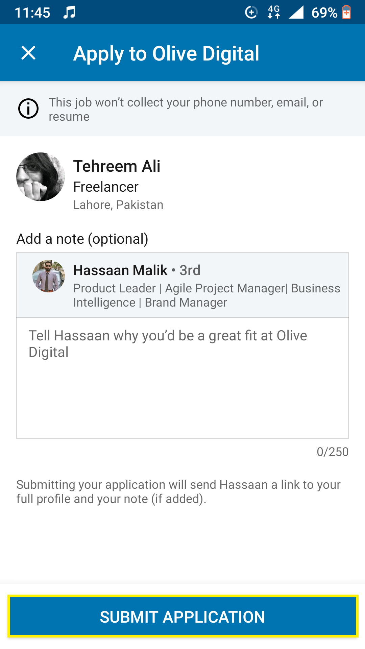Image resolution: width=365 pixels, height=649 pixels.
Task: Open Tehreem Ali's profile photo
Action: coord(41,177)
